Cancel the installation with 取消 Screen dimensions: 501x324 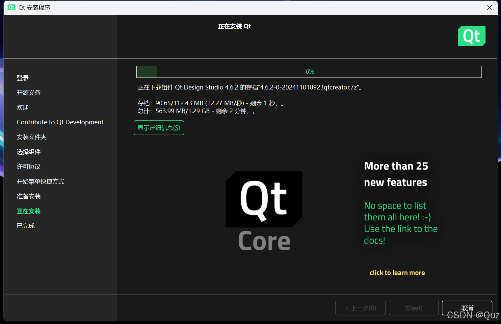click(x=467, y=308)
